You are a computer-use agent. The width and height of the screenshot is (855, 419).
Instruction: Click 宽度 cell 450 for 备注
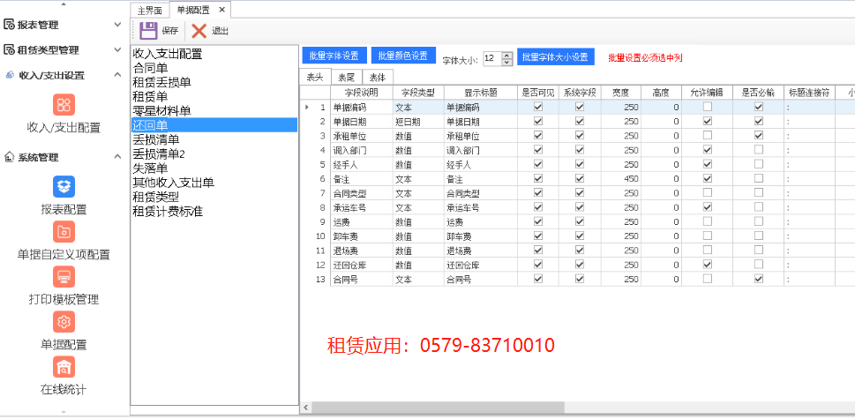620,178
